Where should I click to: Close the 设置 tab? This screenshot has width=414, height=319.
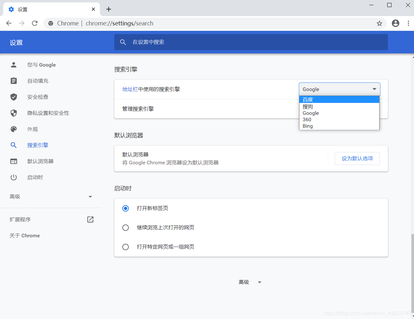click(x=93, y=9)
